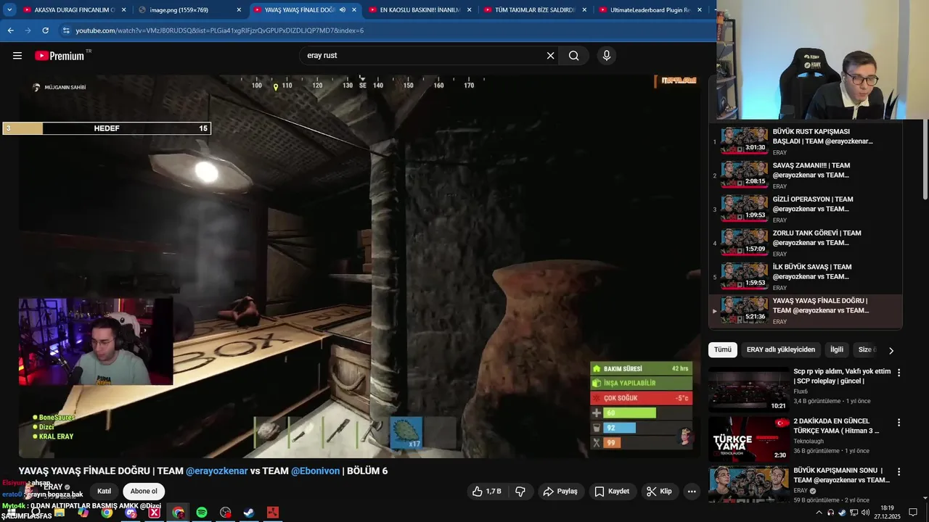
Task: Start voice search with the microphone icon
Action: [x=607, y=56]
